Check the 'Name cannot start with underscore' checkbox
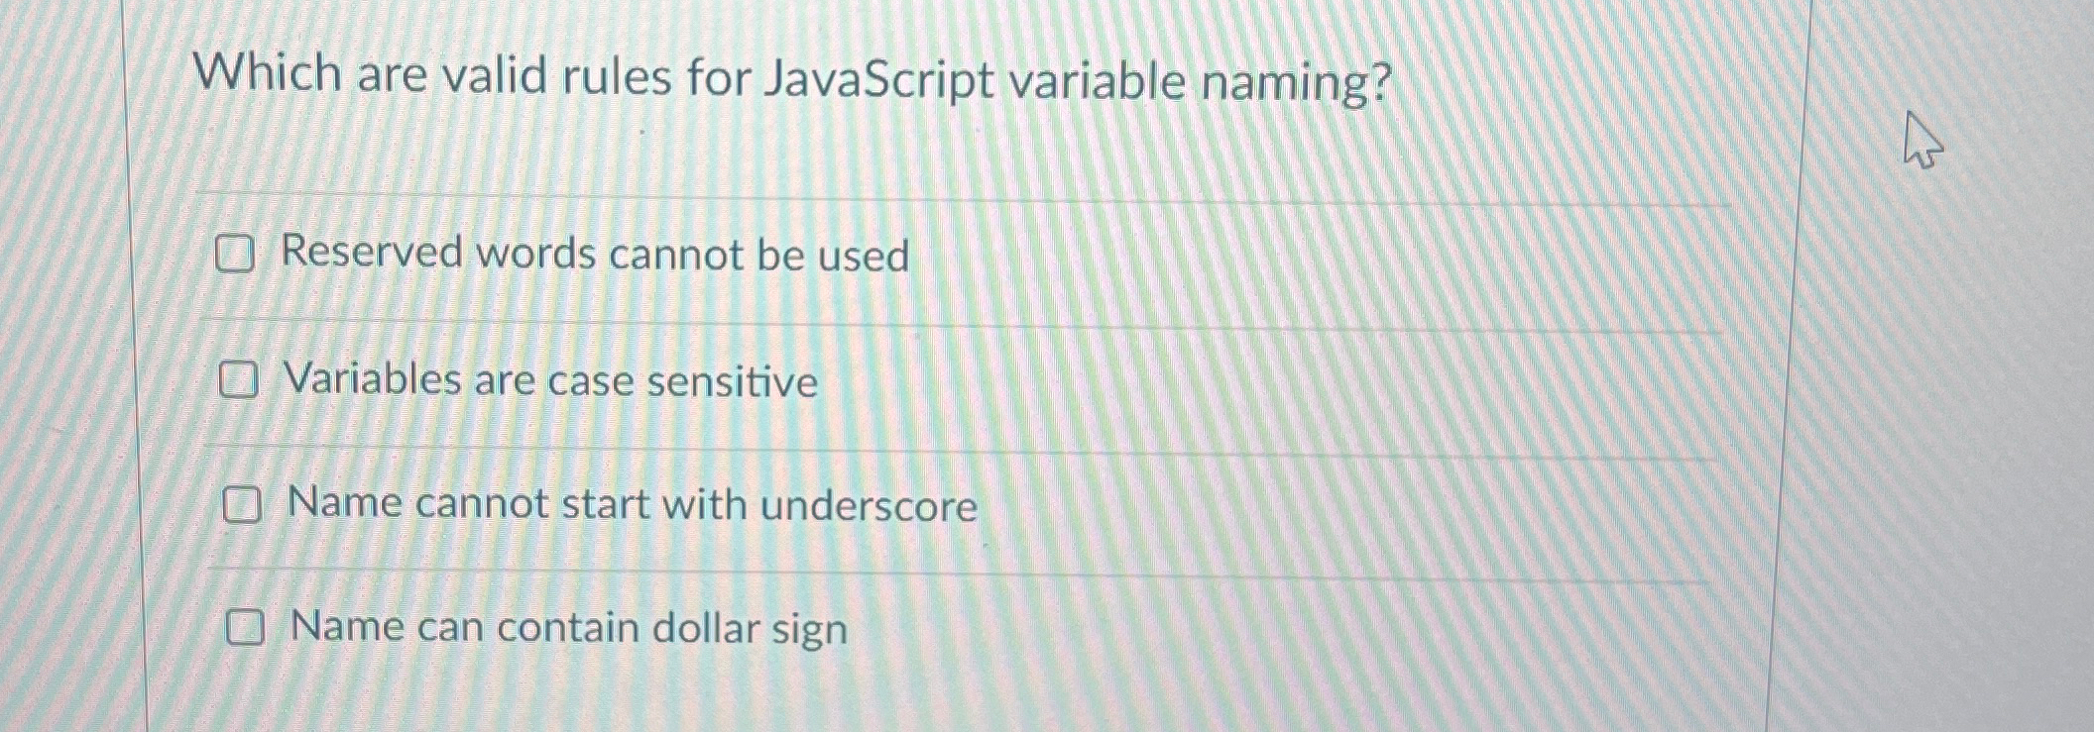 [x=241, y=505]
